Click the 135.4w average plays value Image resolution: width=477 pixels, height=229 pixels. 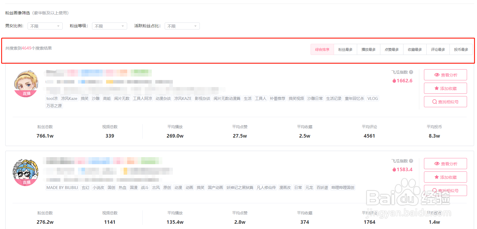(x=175, y=222)
